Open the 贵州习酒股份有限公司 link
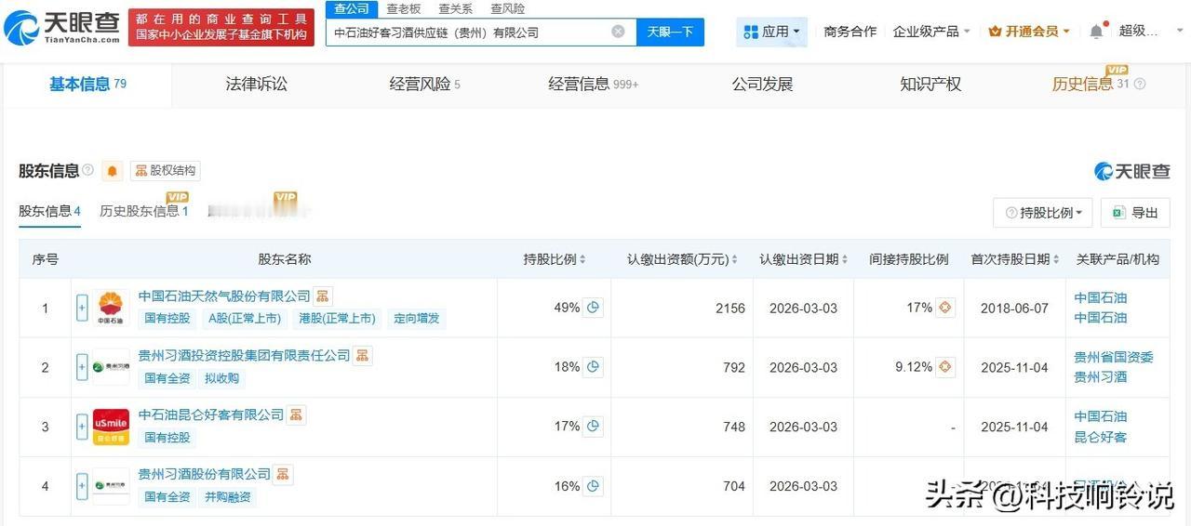Image resolution: width=1191 pixels, height=526 pixels. (205, 475)
